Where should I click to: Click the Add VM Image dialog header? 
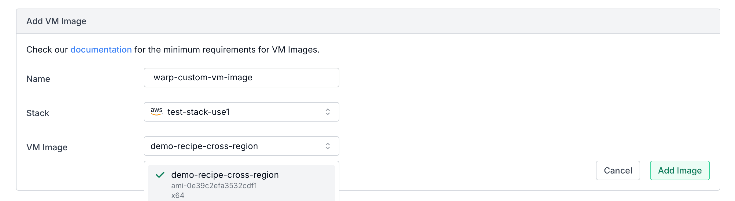click(56, 21)
